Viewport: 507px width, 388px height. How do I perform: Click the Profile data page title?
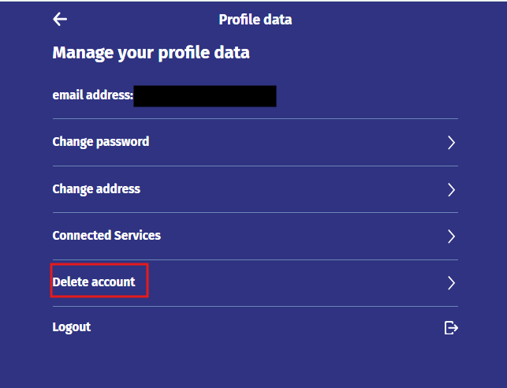pos(255,20)
